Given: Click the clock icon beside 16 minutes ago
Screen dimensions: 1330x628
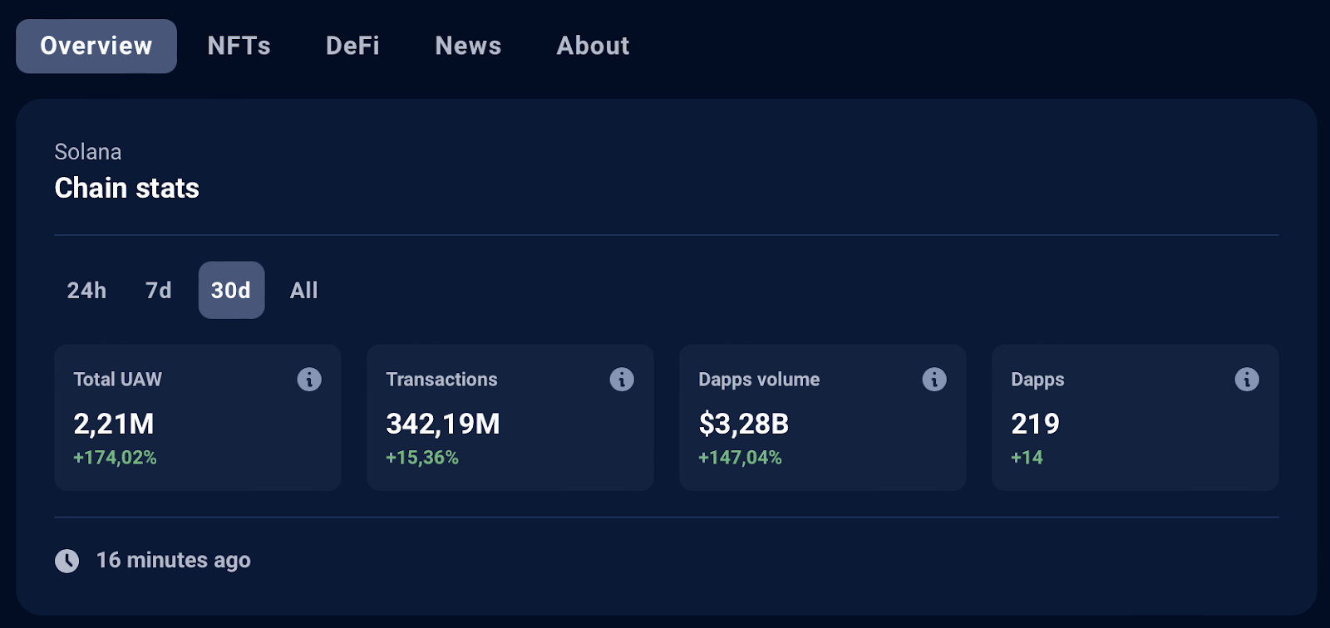Looking at the screenshot, I should pos(67,561).
